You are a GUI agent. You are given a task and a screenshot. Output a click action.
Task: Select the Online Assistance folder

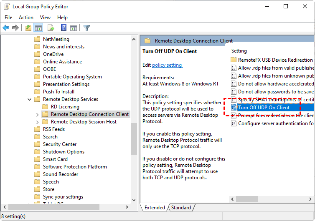coord(63,62)
